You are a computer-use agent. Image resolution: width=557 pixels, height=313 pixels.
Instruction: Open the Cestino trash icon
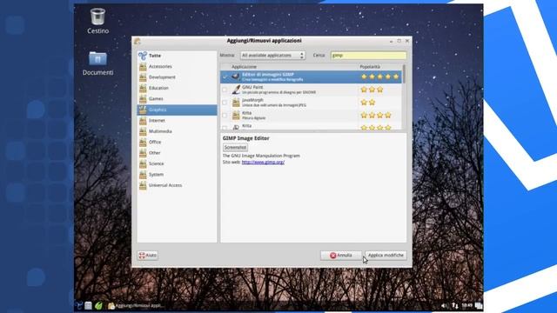97,21
